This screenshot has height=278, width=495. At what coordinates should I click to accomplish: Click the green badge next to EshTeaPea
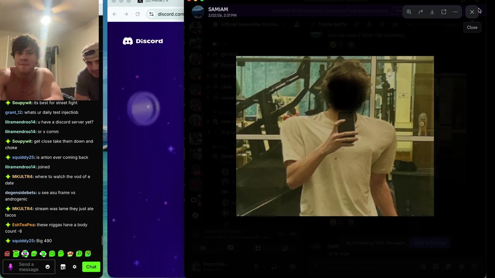coord(8,225)
